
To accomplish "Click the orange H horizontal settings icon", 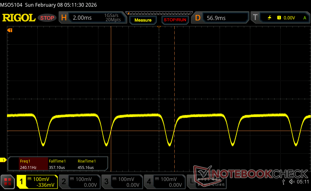I will tap(64, 18).
